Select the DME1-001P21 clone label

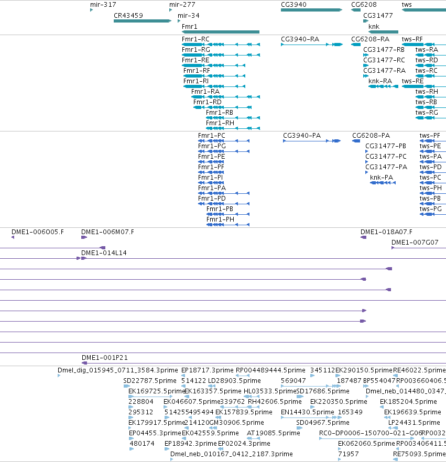pyautogui.click(x=105, y=358)
